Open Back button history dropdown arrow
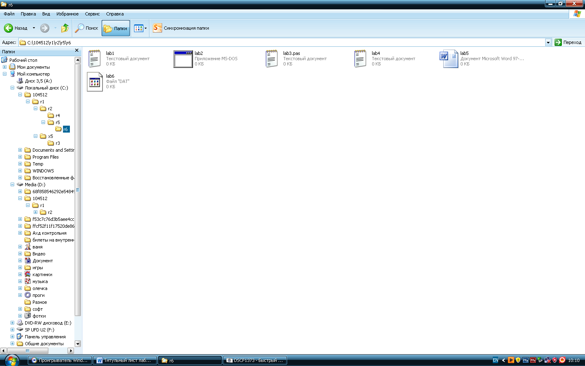585x366 pixels. pos(34,28)
